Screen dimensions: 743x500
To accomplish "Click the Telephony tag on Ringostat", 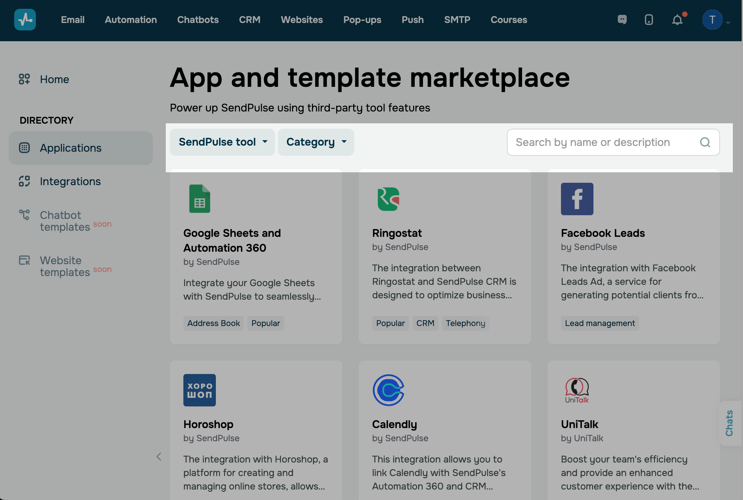I will (465, 323).
